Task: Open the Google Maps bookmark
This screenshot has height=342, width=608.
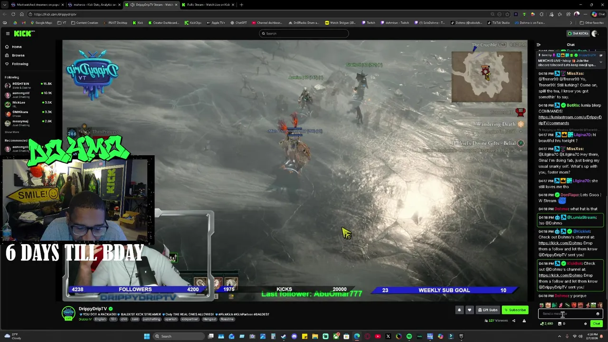Action: coord(42,23)
